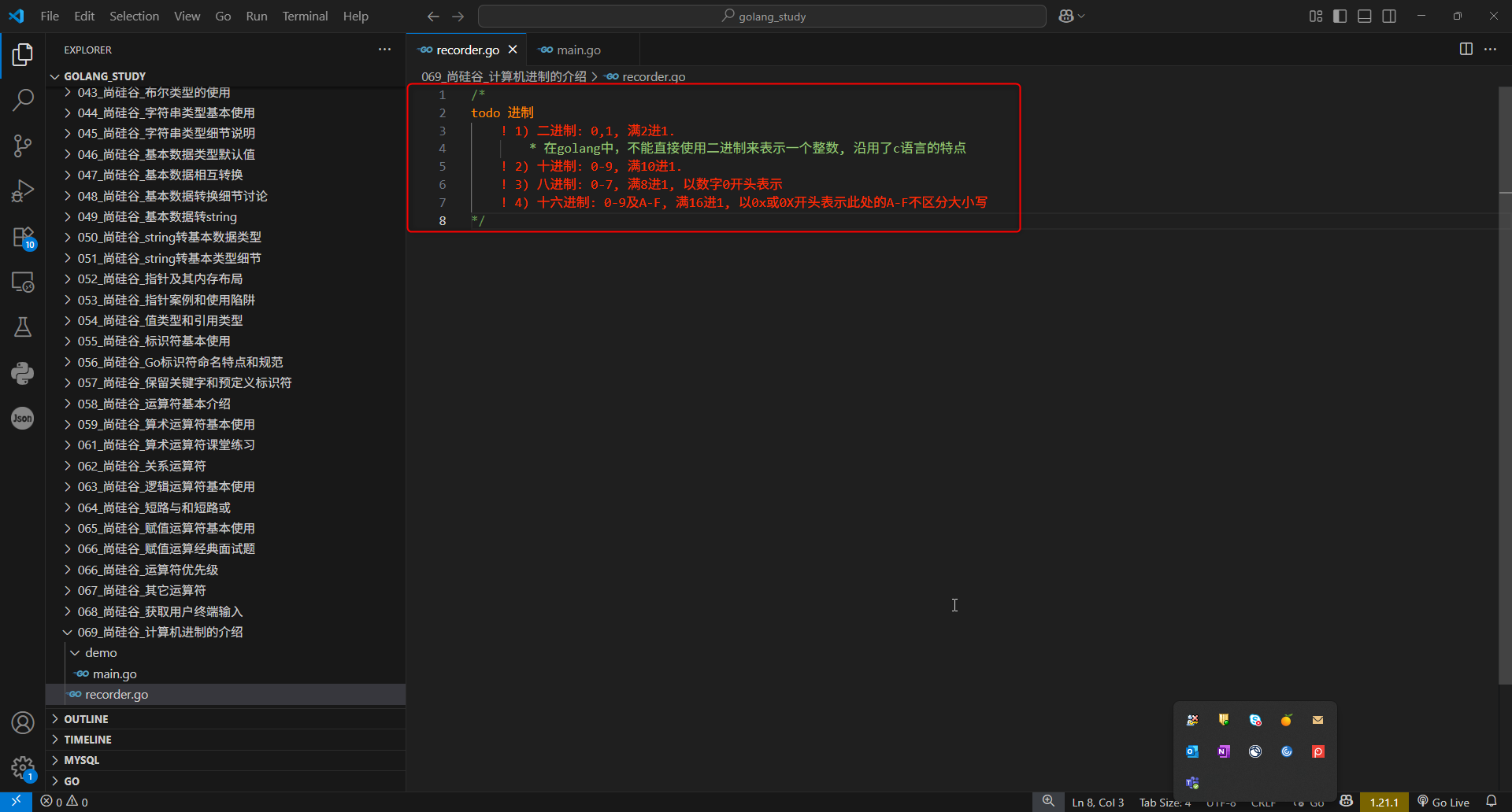The height and width of the screenshot is (812, 1512).
Task: Open the Manage gear icon
Action: point(23,768)
